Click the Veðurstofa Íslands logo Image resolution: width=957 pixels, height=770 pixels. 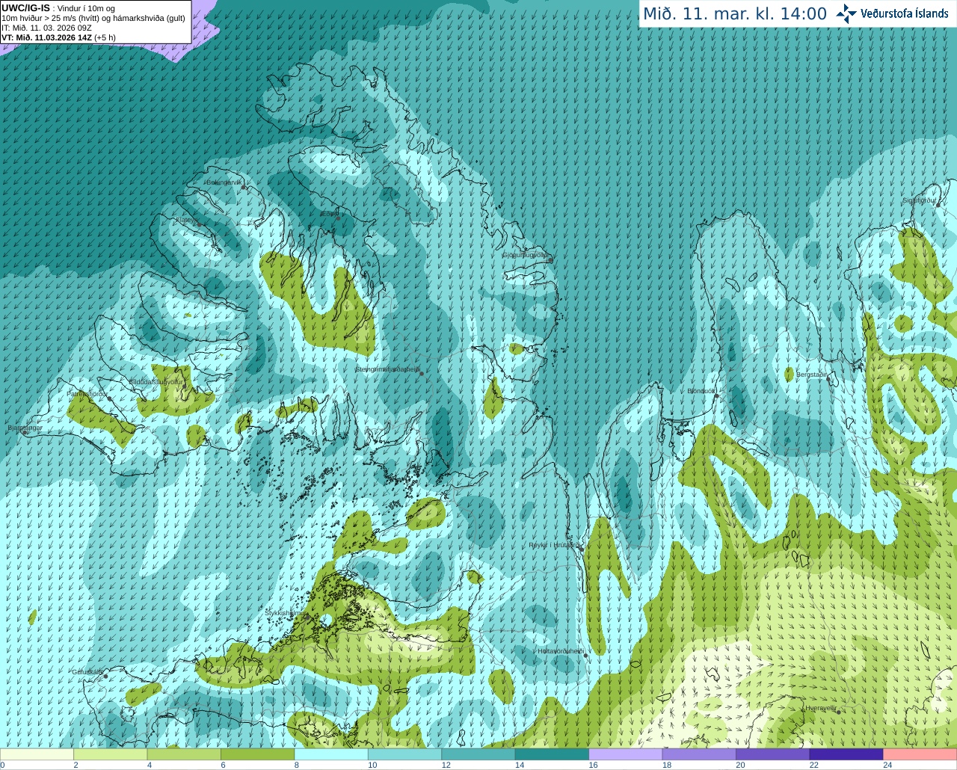tap(893, 13)
